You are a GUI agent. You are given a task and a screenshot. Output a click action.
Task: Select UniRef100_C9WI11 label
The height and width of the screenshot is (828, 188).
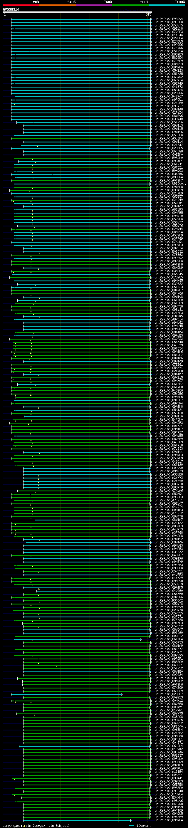click(169, 452)
